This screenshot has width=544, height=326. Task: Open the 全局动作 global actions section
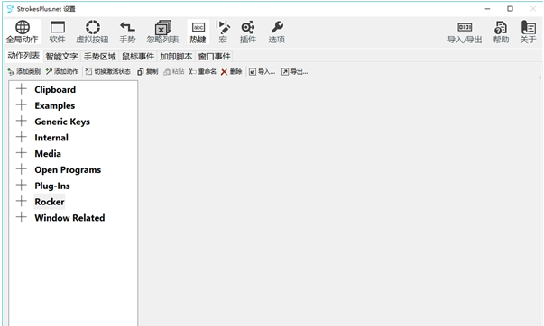(23, 32)
